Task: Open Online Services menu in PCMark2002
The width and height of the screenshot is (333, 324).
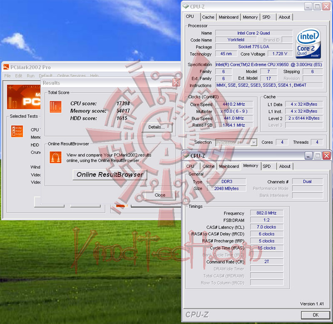Action: [x=71, y=76]
